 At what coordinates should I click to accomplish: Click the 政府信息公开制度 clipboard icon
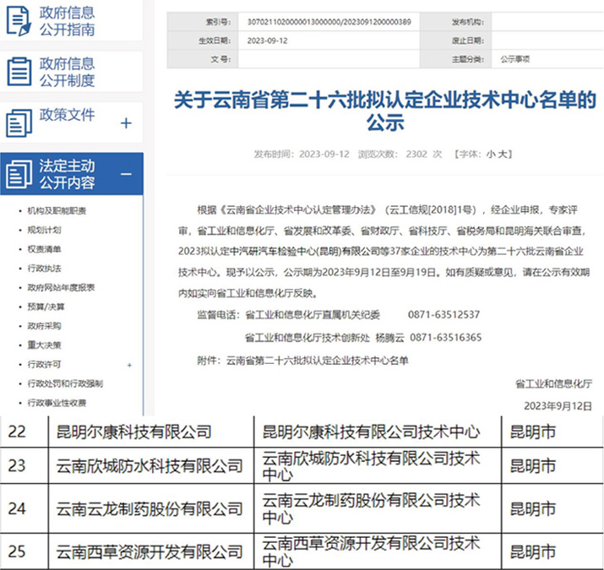[x=19, y=72]
